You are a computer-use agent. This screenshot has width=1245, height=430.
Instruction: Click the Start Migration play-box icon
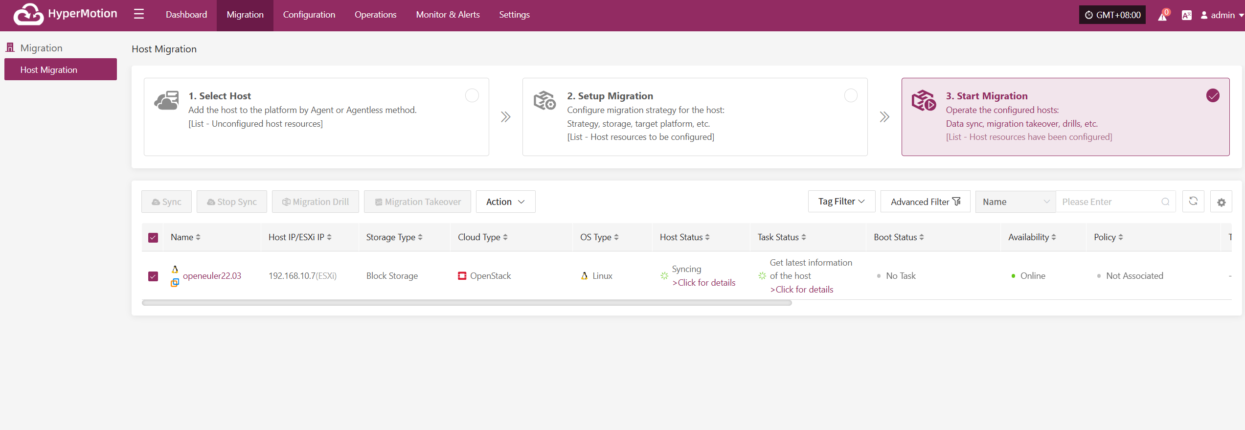(924, 100)
